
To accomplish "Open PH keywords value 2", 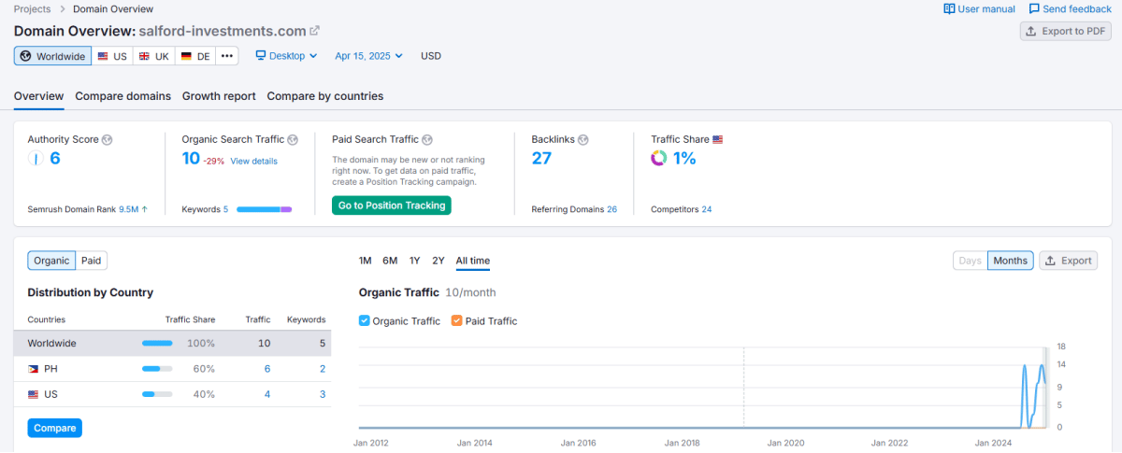I will (323, 369).
